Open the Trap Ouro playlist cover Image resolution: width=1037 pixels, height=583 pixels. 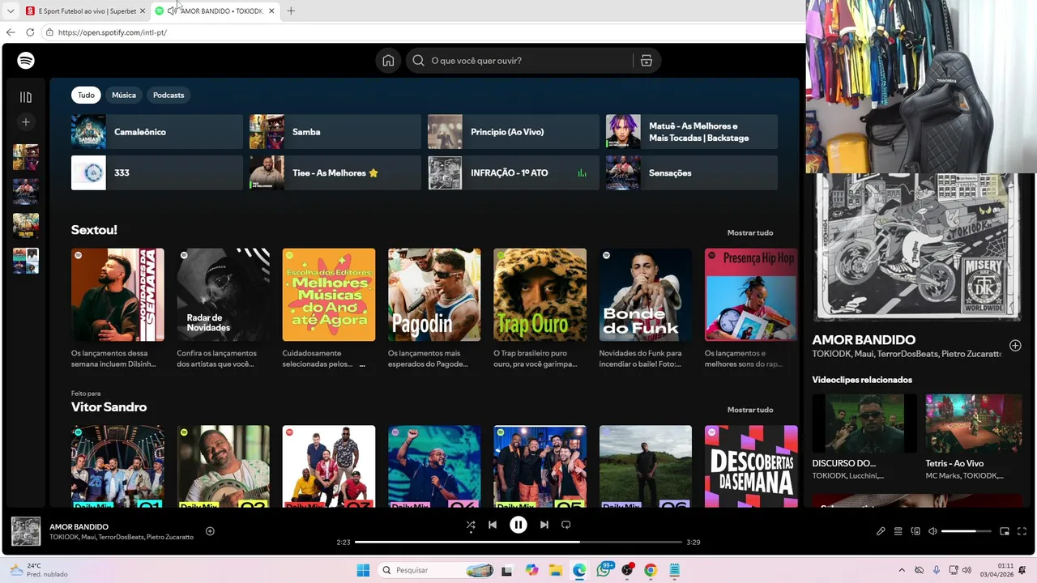[x=540, y=295]
